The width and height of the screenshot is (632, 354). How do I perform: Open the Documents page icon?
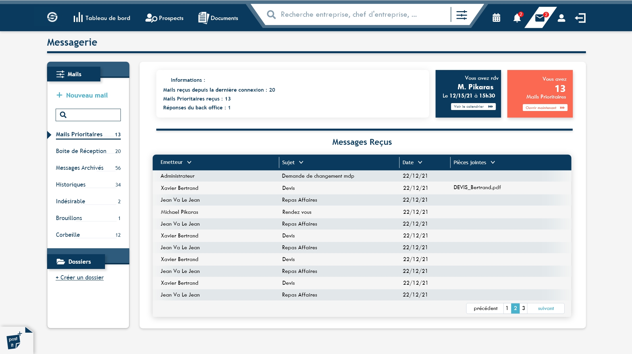pyautogui.click(x=203, y=18)
